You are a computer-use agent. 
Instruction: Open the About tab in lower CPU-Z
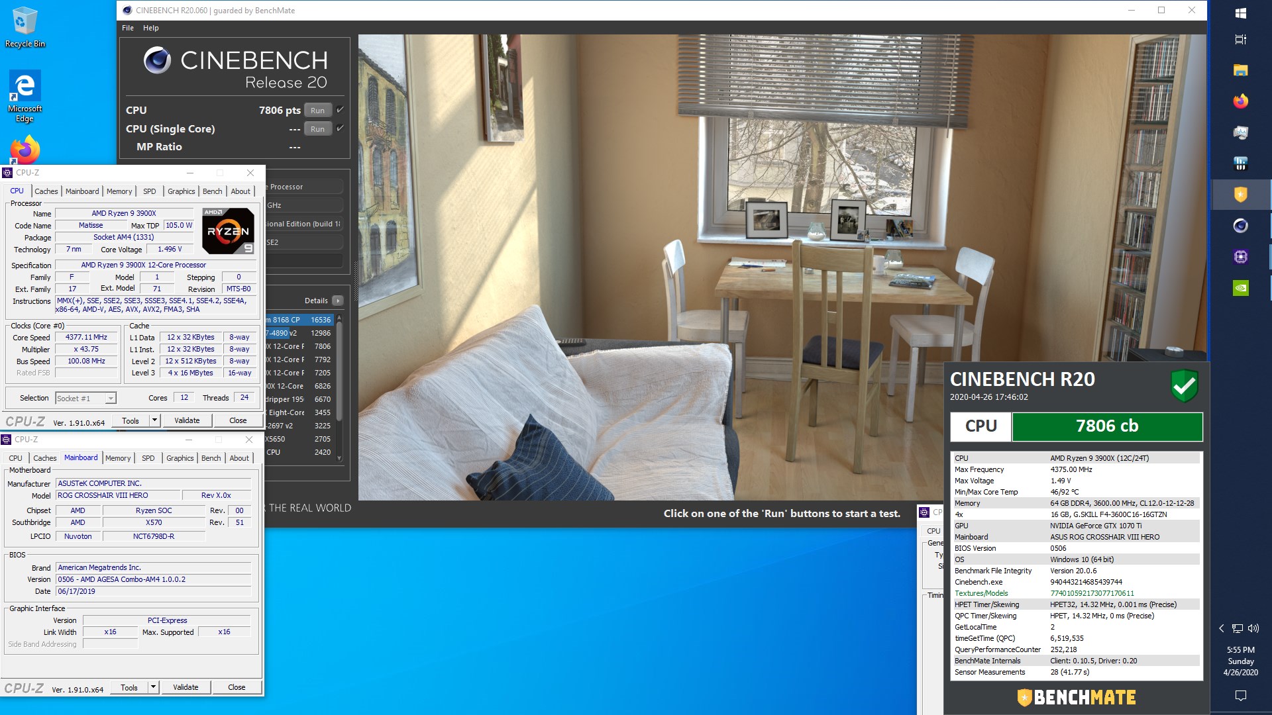pyautogui.click(x=239, y=458)
